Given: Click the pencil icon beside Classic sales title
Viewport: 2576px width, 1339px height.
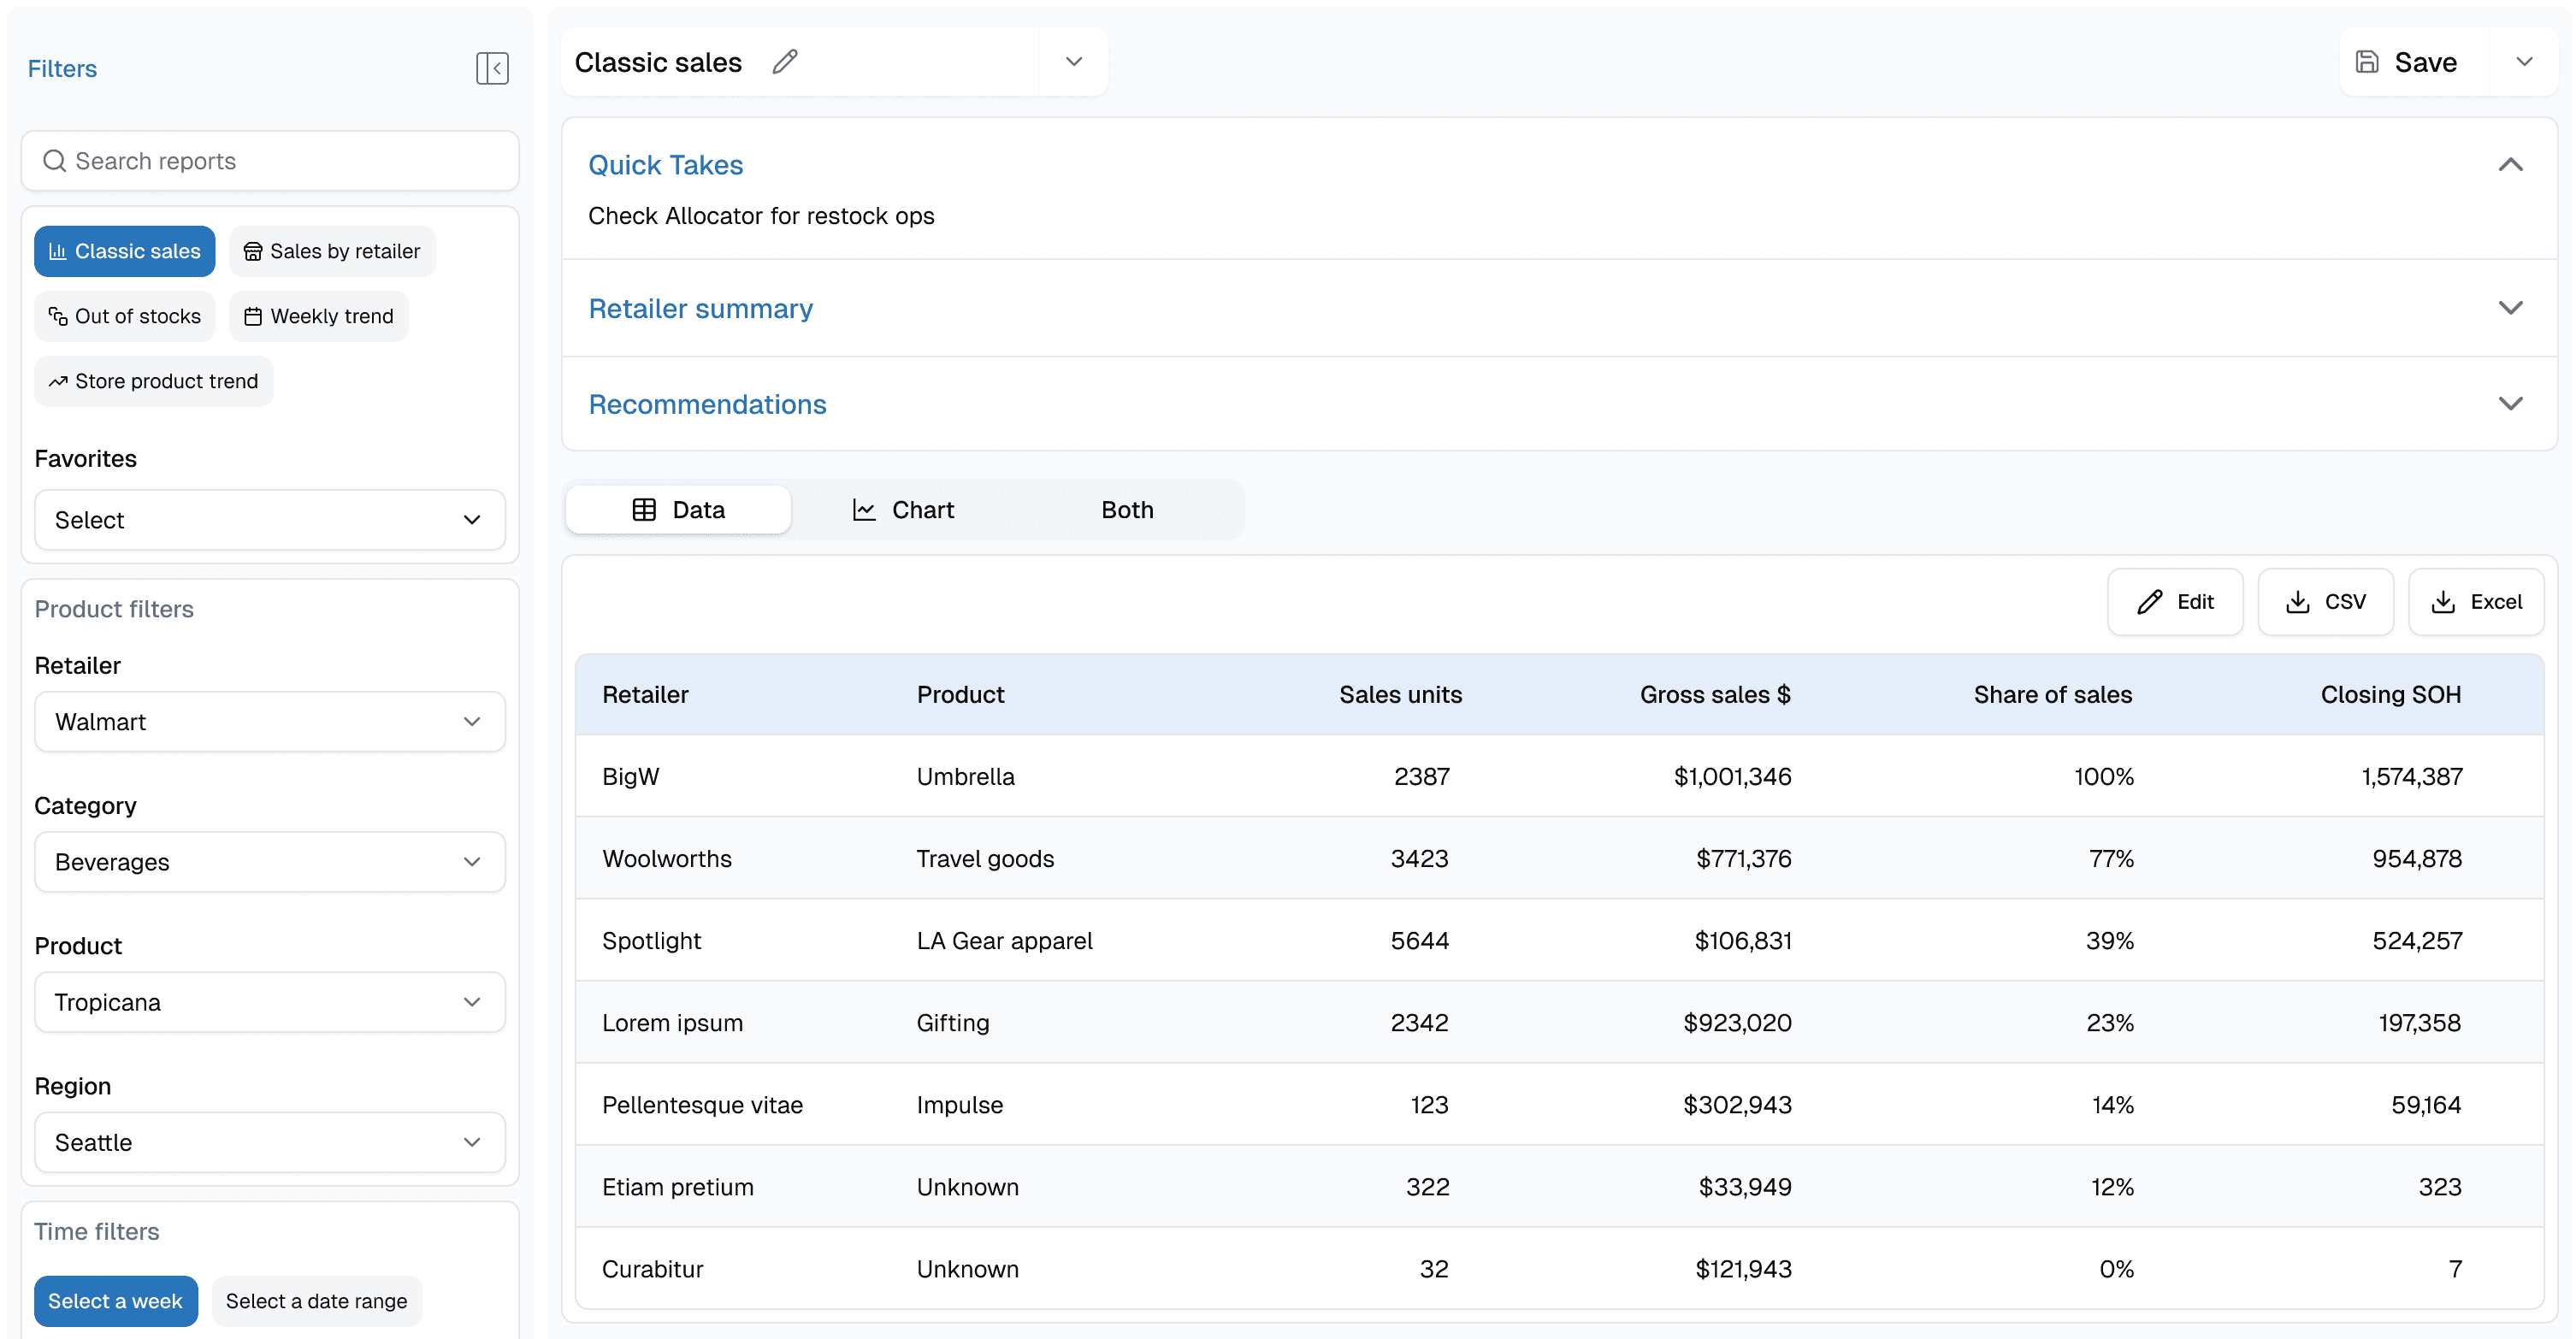Looking at the screenshot, I should tap(785, 62).
